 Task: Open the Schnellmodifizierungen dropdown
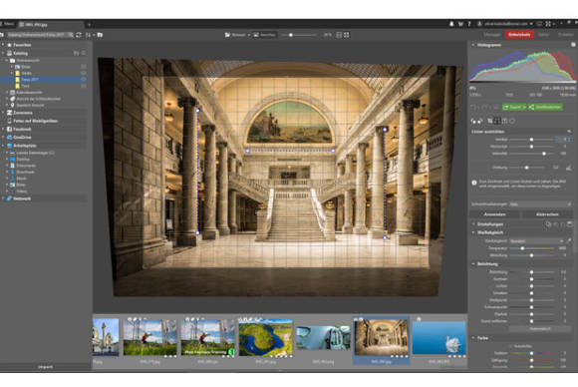[x=540, y=204]
